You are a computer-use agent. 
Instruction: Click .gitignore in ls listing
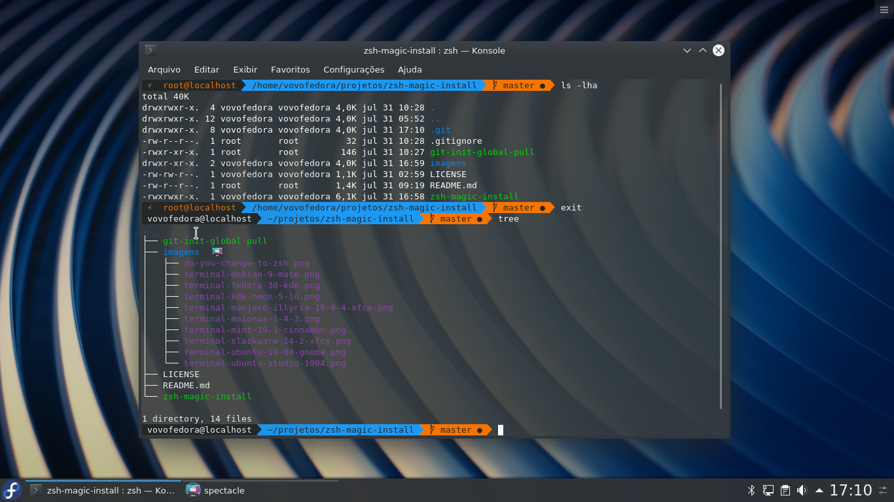[456, 141]
